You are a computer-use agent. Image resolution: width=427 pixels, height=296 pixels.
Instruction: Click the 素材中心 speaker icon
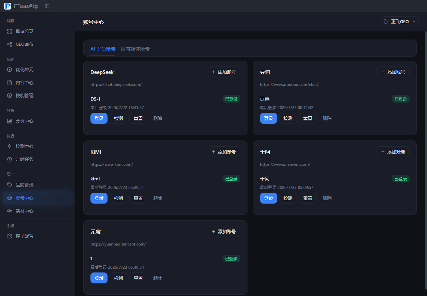click(x=10, y=211)
